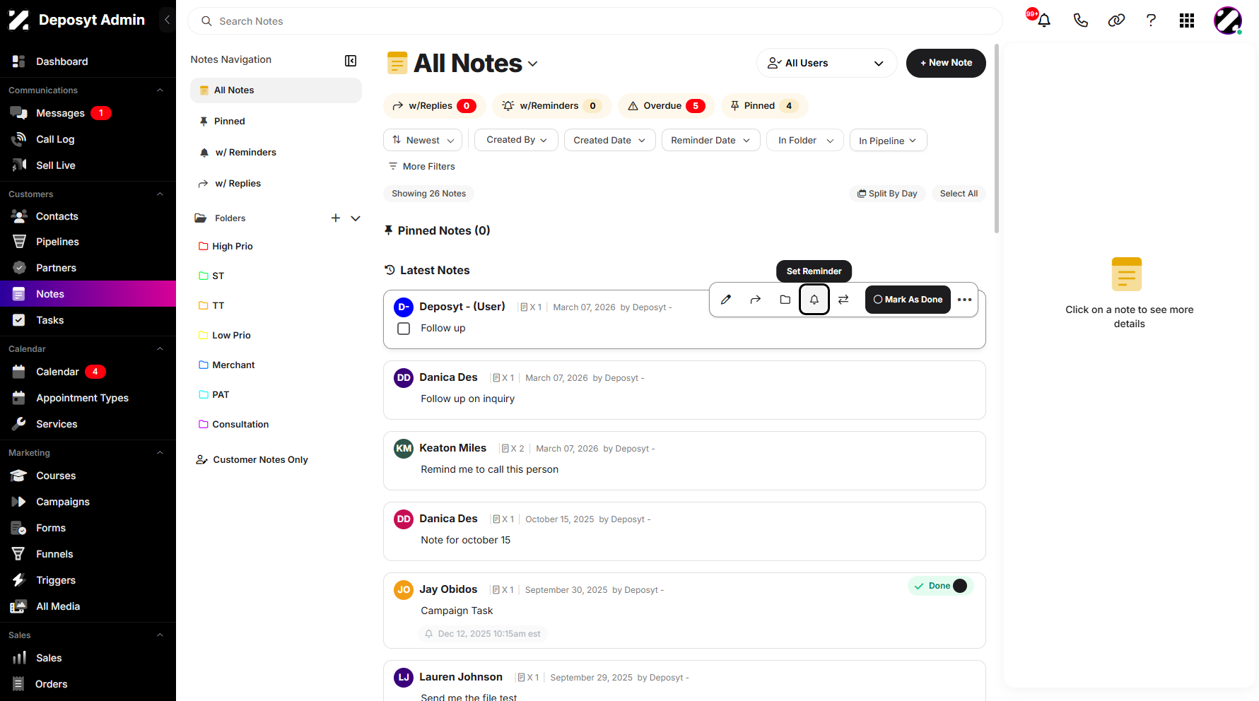The height and width of the screenshot is (701, 1259).
Task: Open the notifications bell in top bar
Action: [1043, 20]
